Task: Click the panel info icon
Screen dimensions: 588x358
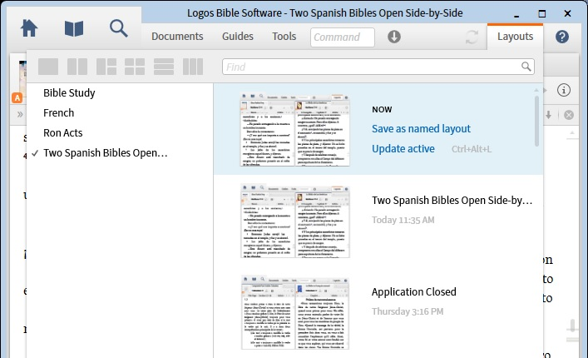Action: click(x=564, y=90)
